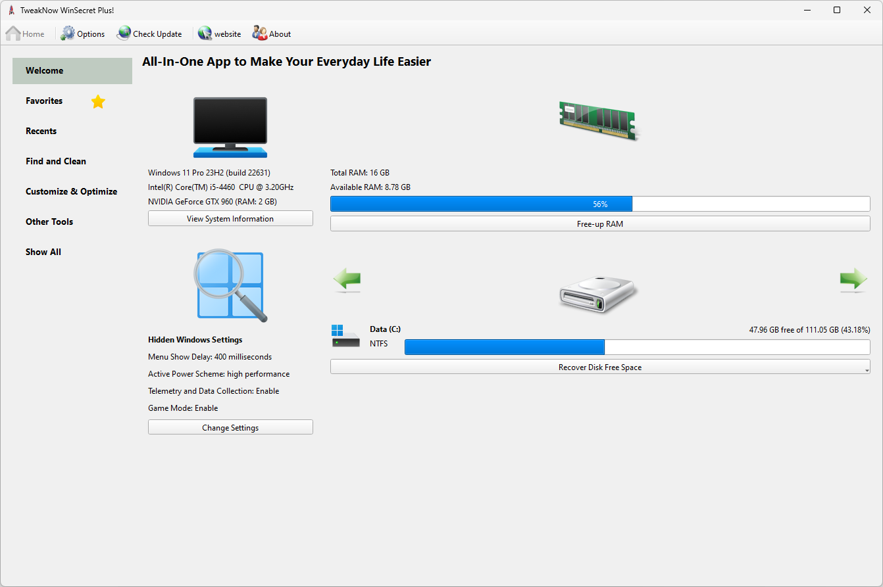Expand the Recover Disk Free Space dropdown arrow
883x587 pixels.
tap(867, 370)
